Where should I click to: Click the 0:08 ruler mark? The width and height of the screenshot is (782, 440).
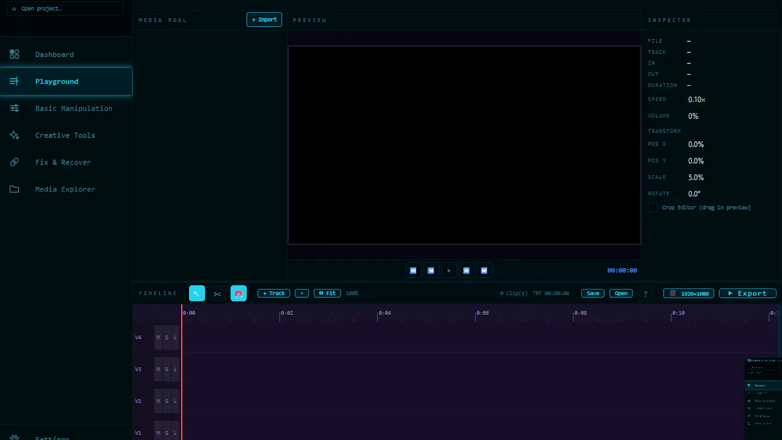click(x=580, y=313)
